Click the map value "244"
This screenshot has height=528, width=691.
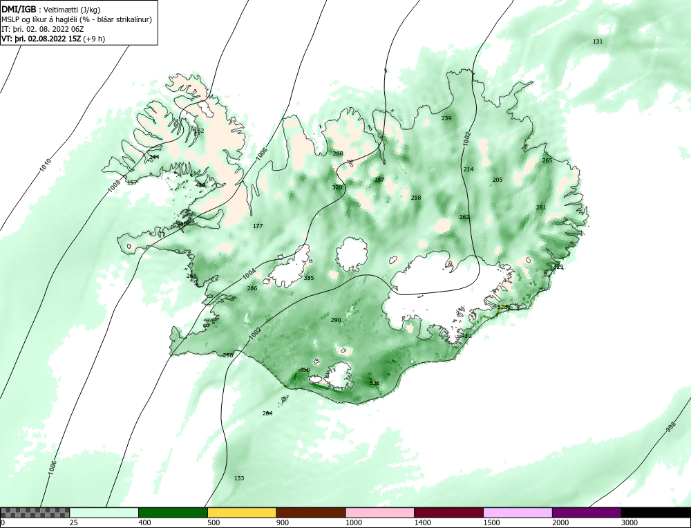[154, 157]
